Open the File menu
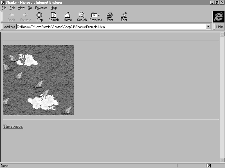 4,8
